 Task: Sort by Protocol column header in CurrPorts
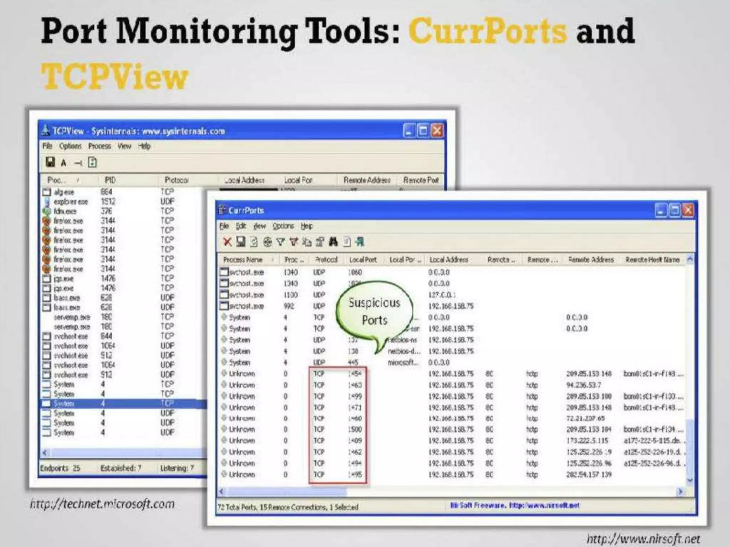(327, 260)
